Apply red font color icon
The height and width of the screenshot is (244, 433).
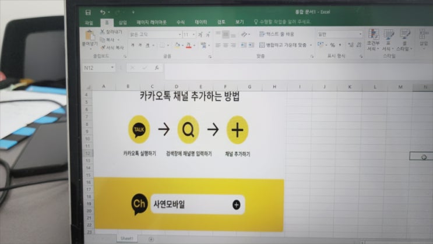click(x=189, y=45)
